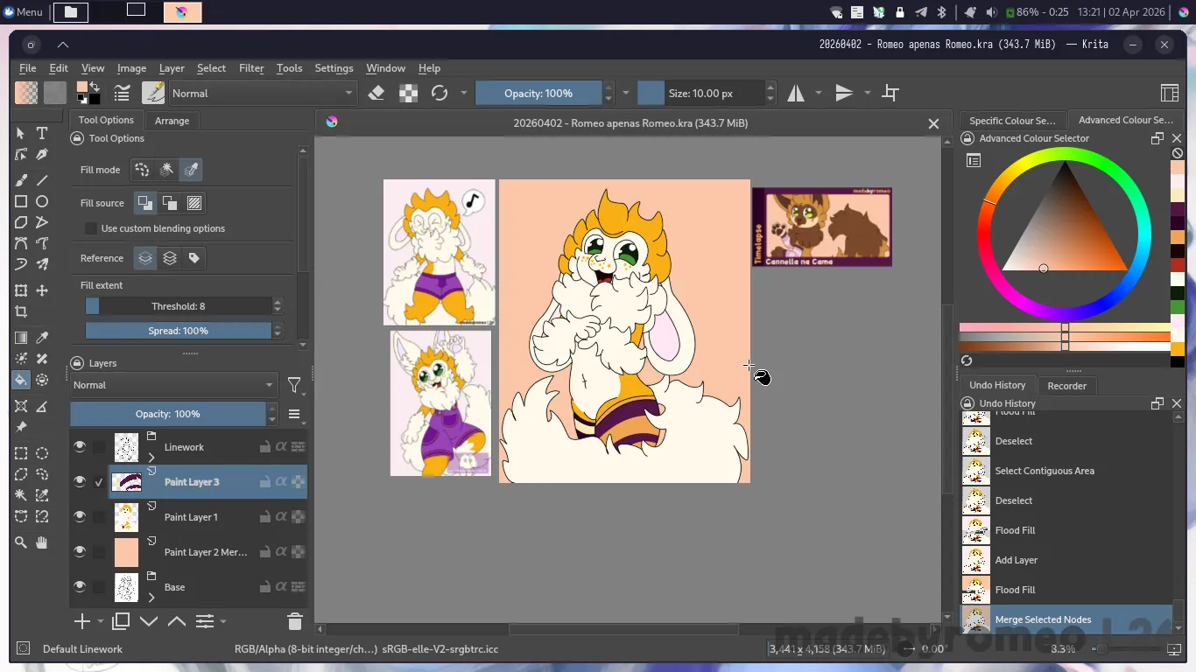Toggle visibility of Paint Layer 1
Viewport: 1196px width, 672px height.
pos(80,517)
